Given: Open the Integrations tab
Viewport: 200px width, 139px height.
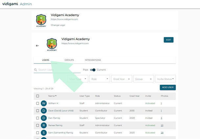Looking at the screenshot, I should coord(93,60).
